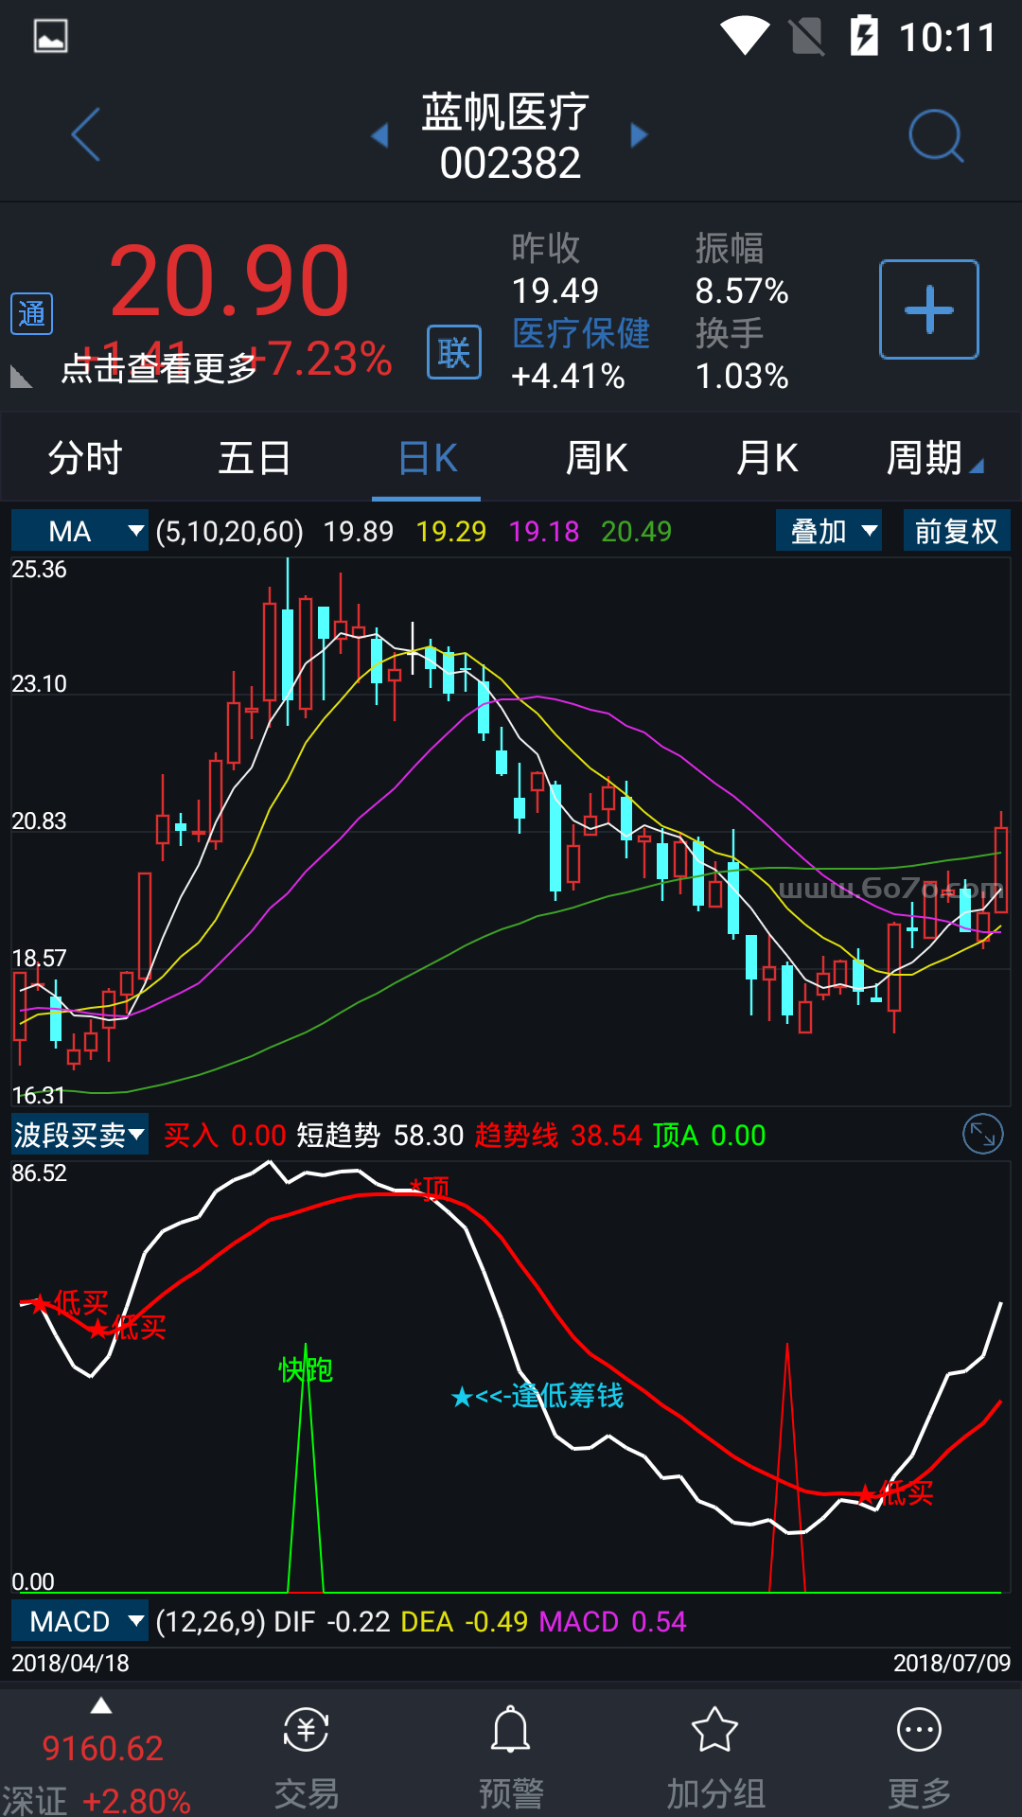
Task: Tap the 昨收 19.49 value
Action: tap(555, 291)
